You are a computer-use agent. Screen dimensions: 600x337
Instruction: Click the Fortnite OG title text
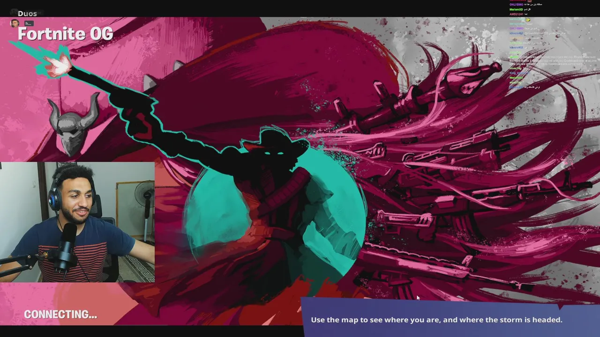click(65, 34)
